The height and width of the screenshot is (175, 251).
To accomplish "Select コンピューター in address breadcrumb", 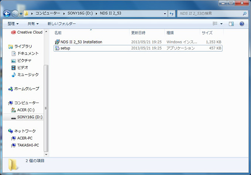I will (48, 13).
